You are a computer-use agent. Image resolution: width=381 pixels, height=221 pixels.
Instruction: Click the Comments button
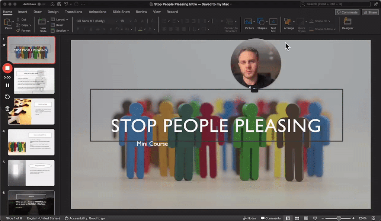(347, 12)
